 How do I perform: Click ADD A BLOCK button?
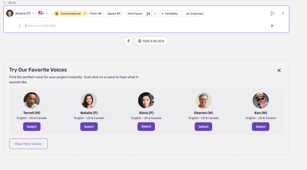[151, 41]
